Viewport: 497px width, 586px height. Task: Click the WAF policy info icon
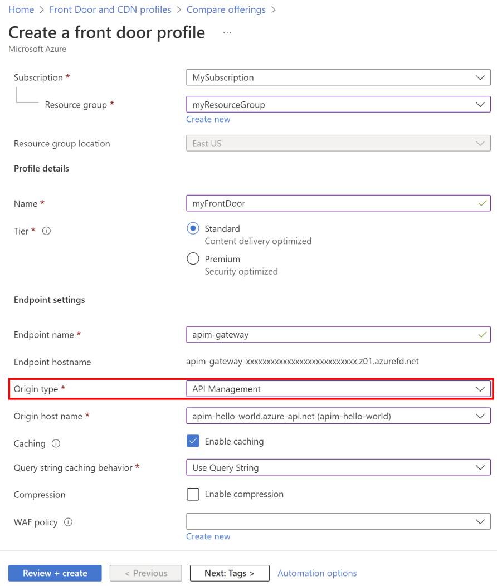68,522
